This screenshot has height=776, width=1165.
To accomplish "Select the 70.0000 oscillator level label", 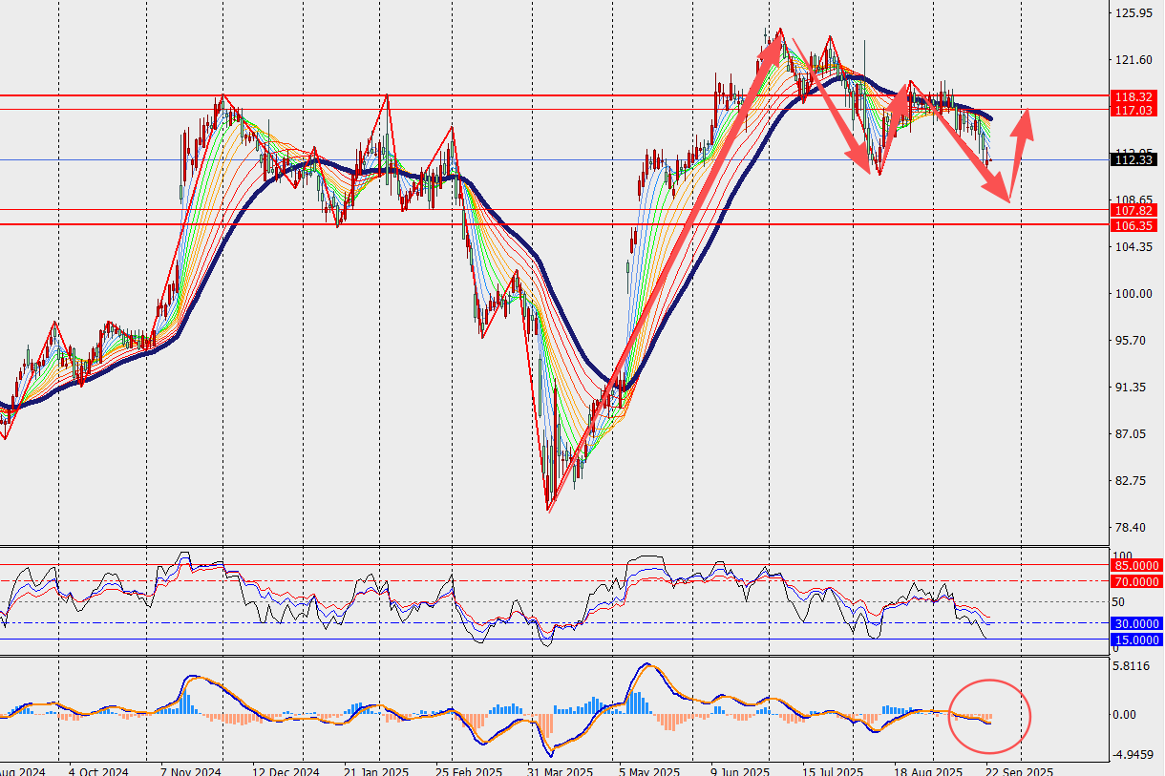I will pyautogui.click(x=1136, y=581).
